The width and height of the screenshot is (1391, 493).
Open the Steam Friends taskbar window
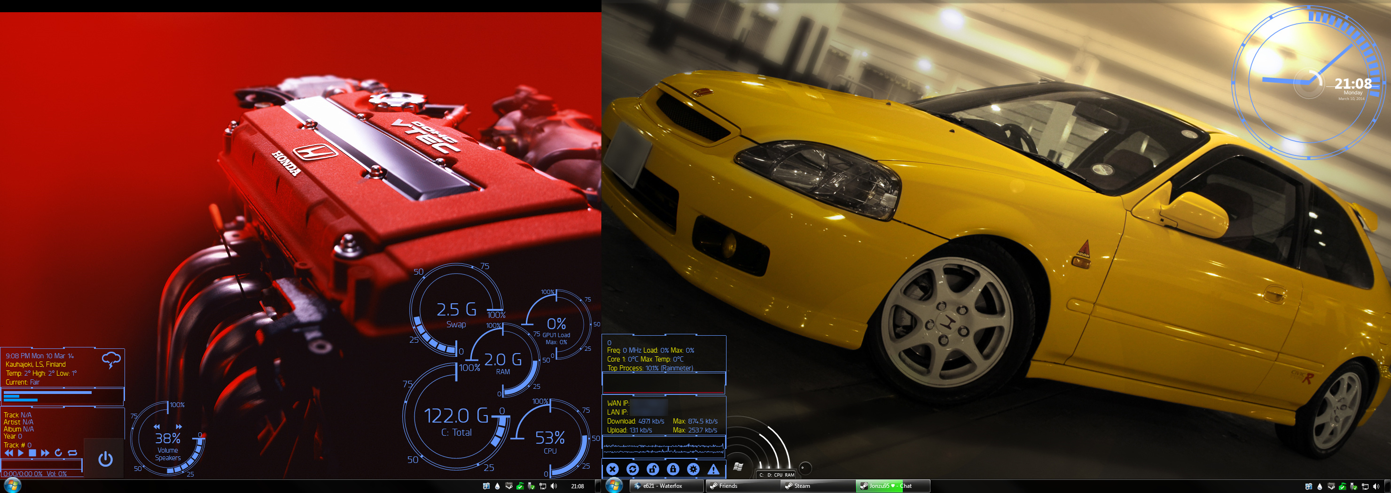point(742,486)
